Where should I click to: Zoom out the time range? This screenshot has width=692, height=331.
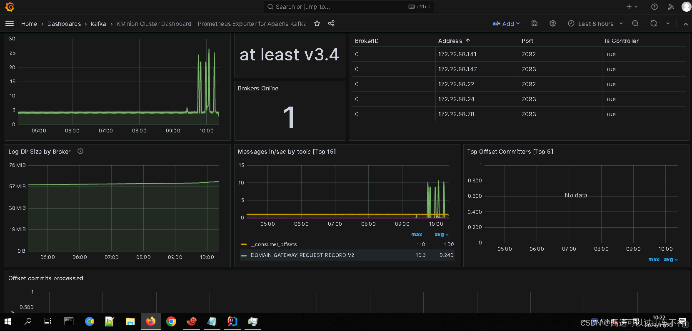(x=635, y=24)
